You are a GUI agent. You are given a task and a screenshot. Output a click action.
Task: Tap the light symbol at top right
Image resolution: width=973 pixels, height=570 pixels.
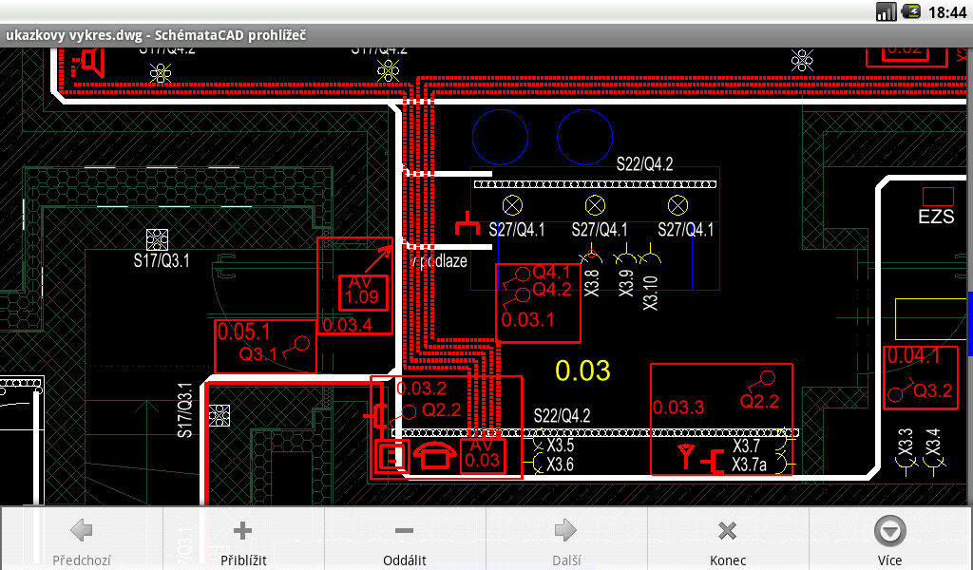[802, 61]
